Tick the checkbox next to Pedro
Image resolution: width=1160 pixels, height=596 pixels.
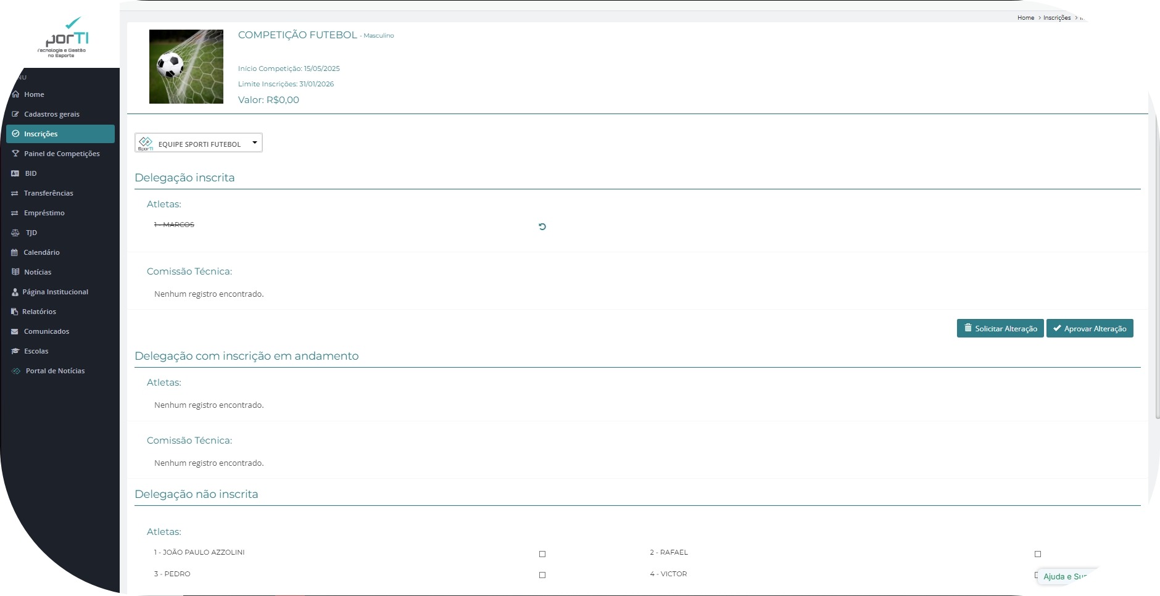click(x=542, y=575)
